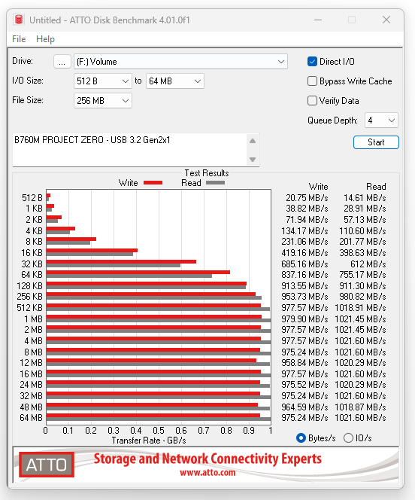Disable the Direct I/O checkbox

tap(312, 61)
